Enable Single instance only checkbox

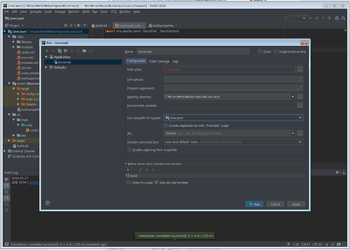pos(276,51)
